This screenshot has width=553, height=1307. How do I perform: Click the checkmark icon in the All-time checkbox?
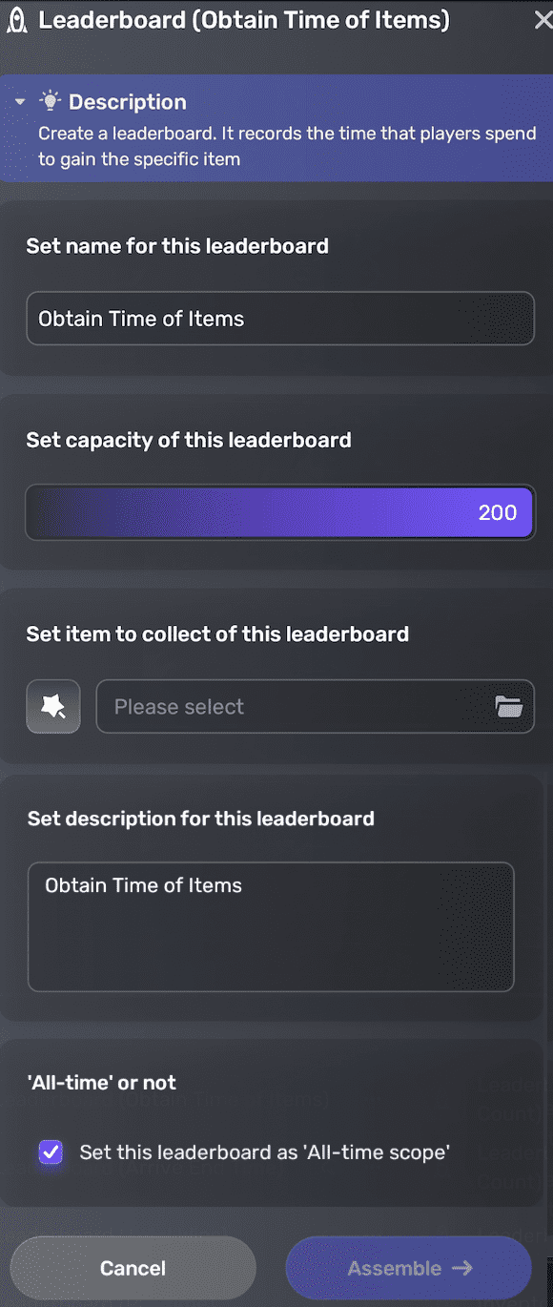pos(51,1152)
